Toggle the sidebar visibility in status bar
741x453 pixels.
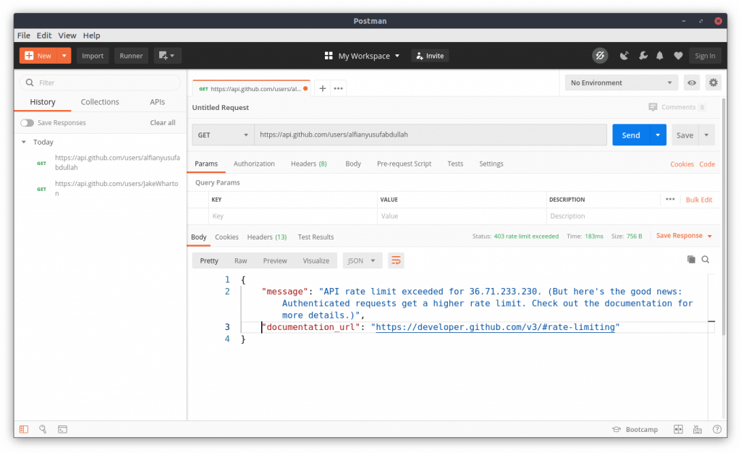(24, 429)
